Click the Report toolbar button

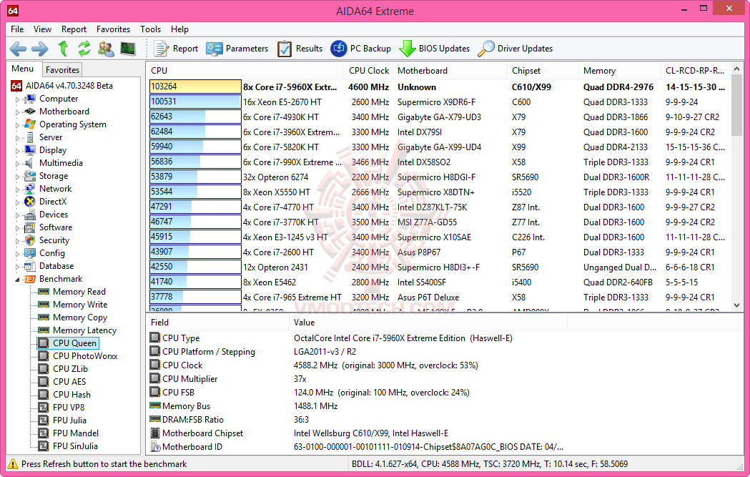[x=176, y=49]
